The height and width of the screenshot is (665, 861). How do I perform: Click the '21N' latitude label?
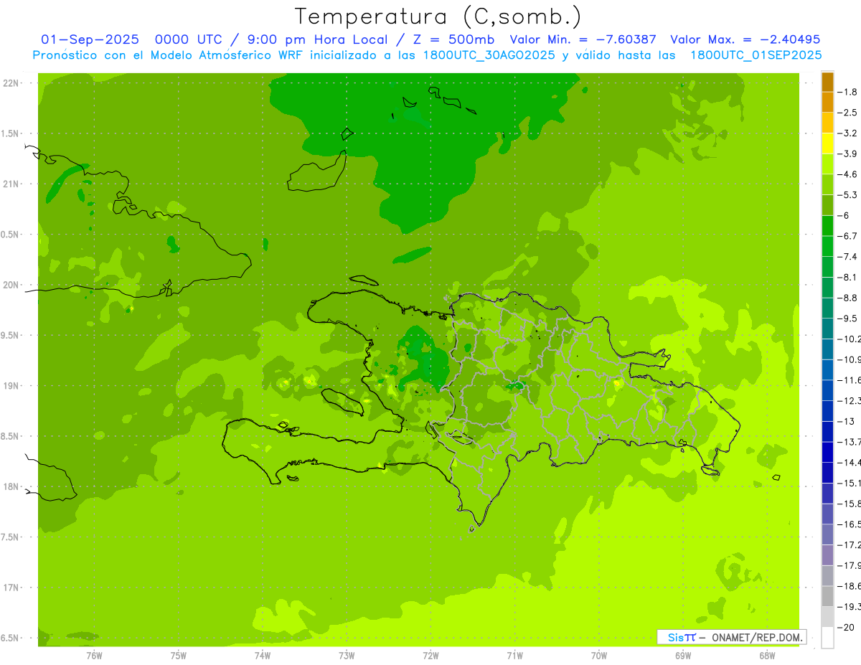11,184
